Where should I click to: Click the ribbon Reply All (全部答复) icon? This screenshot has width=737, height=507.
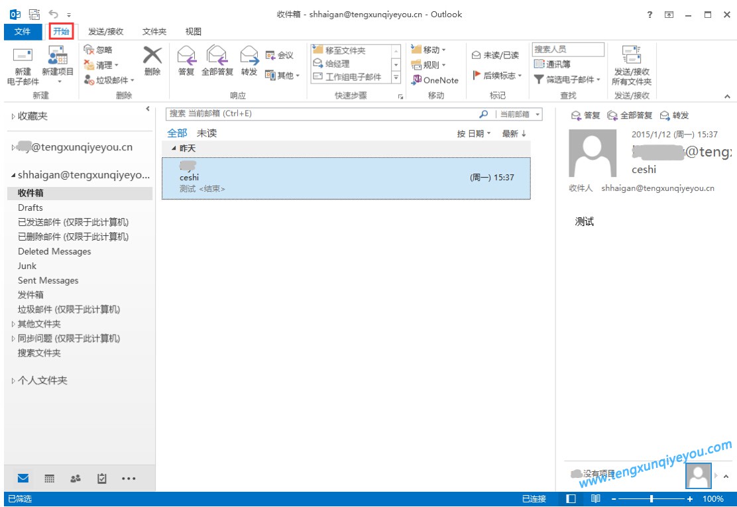click(x=217, y=55)
